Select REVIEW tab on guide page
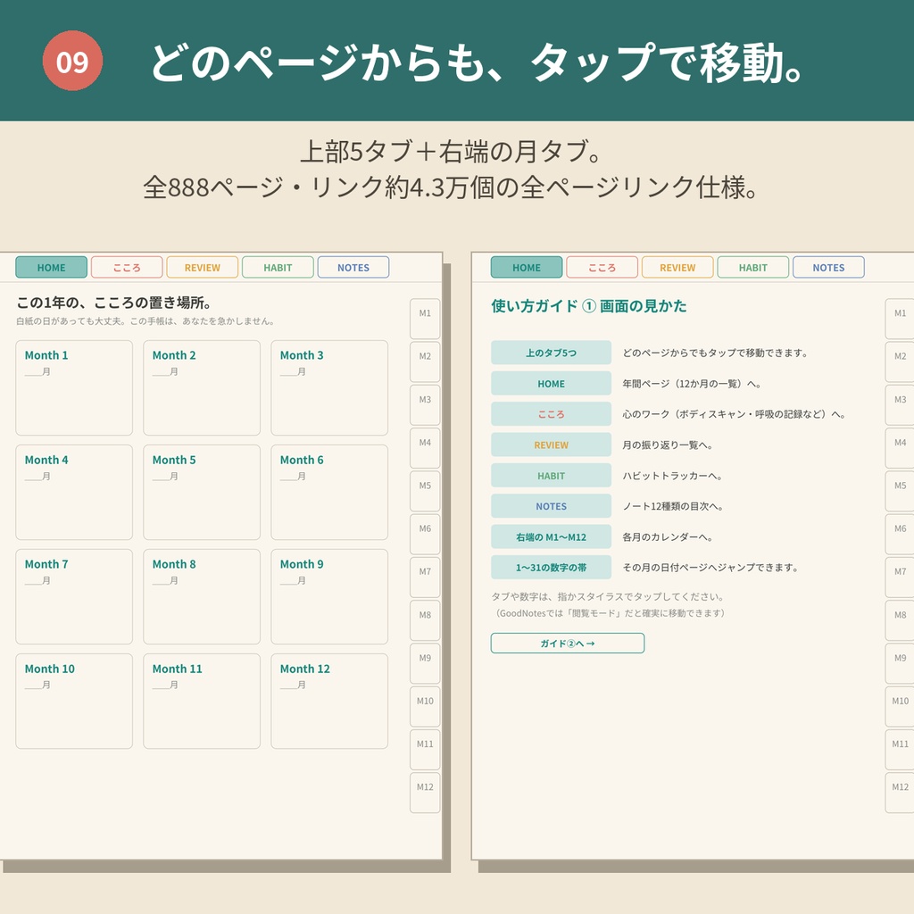Screen dimensions: 914x914 [x=677, y=268]
